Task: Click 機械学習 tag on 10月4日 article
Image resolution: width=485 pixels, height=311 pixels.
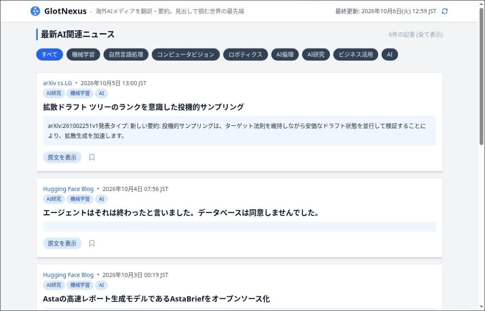Action: click(x=80, y=199)
